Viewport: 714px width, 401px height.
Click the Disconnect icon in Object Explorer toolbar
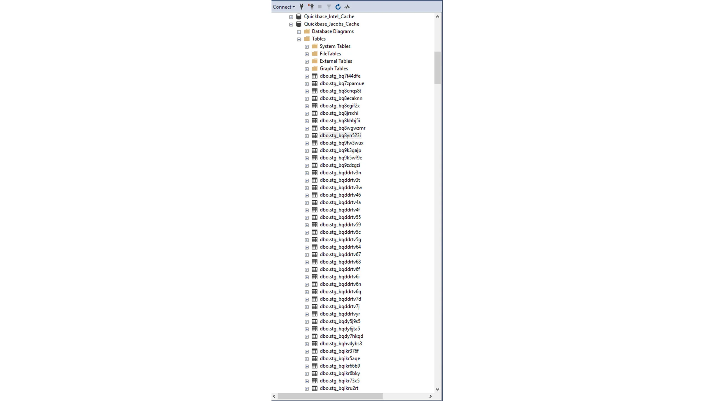point(311,7)
